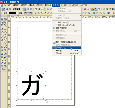Select the green pencil freehand tool

(x=2, y=40)
